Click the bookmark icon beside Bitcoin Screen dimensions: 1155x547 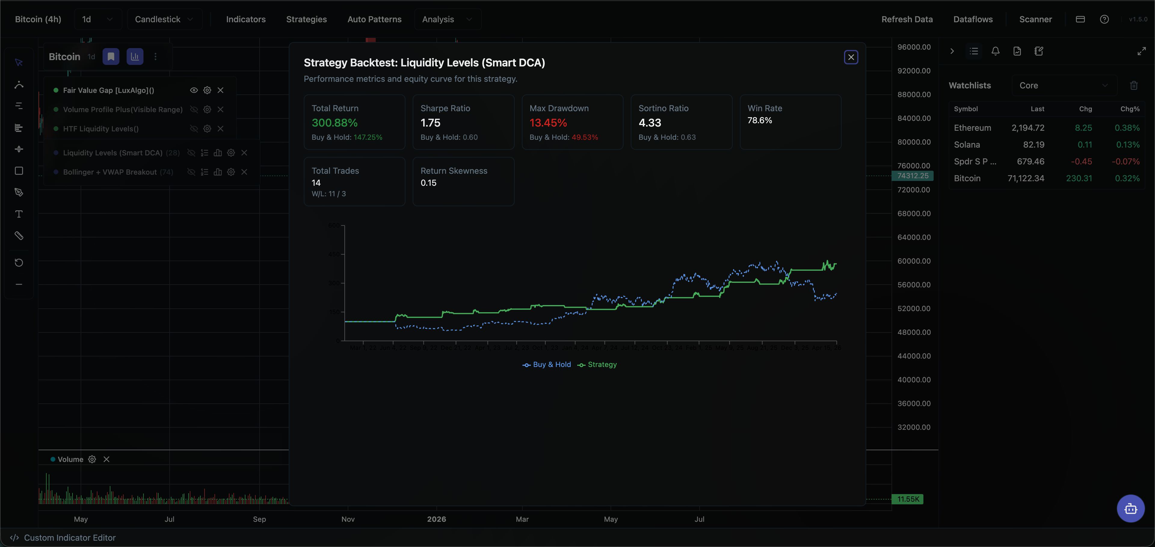111,57
